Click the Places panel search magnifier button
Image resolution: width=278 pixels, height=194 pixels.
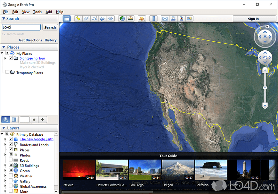pos(6,120)
